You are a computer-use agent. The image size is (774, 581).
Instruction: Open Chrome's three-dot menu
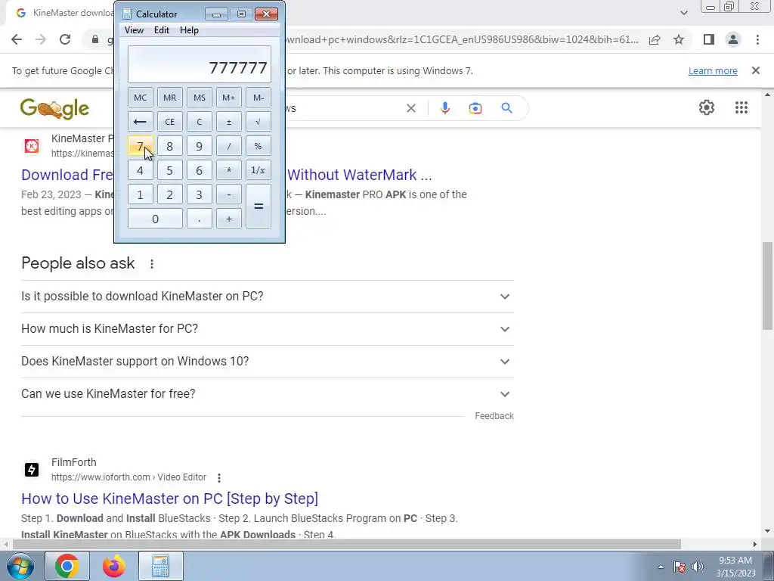coord(757,39)
